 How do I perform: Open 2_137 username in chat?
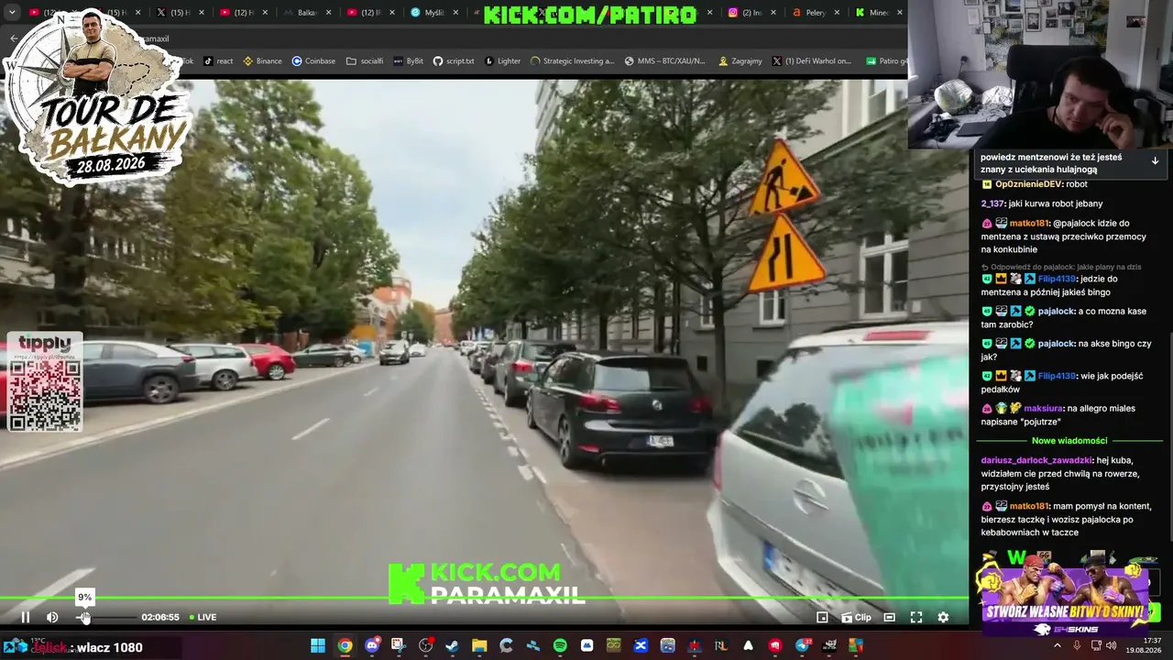992,203
